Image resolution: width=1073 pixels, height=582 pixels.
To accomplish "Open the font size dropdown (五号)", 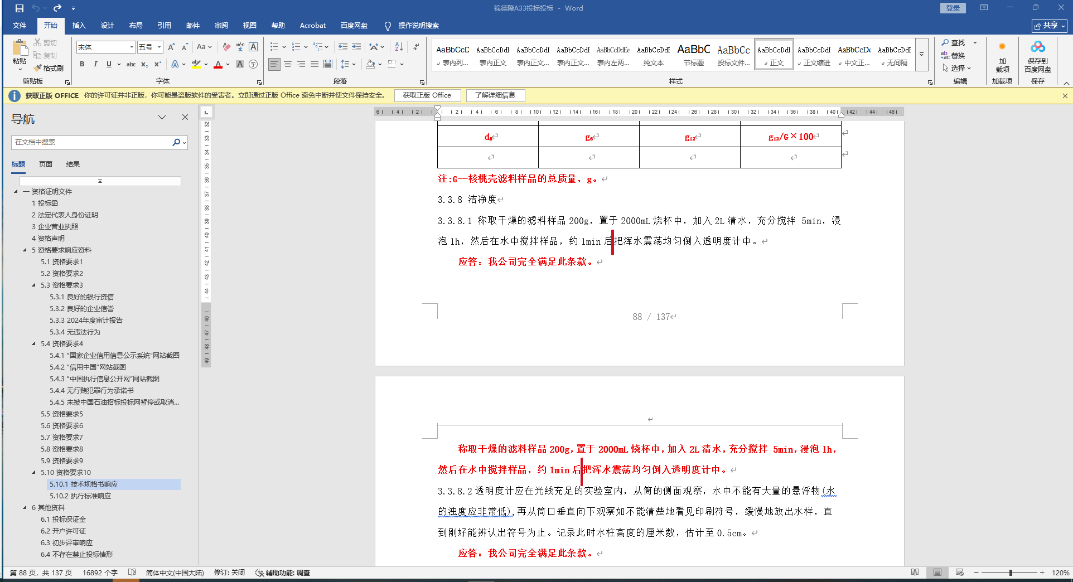I will tap(159, 47).
